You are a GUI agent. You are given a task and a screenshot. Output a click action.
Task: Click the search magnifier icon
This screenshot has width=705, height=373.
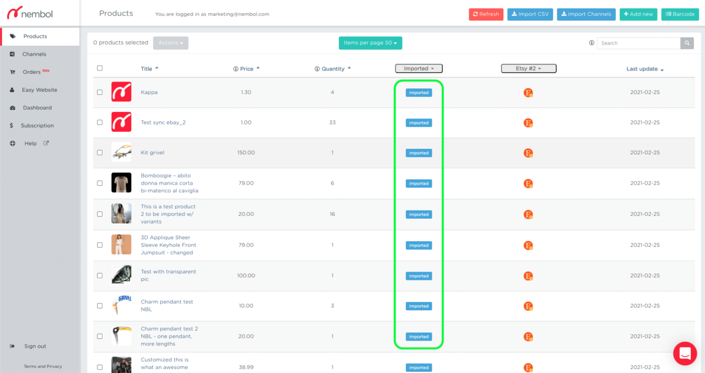point(686,42)
